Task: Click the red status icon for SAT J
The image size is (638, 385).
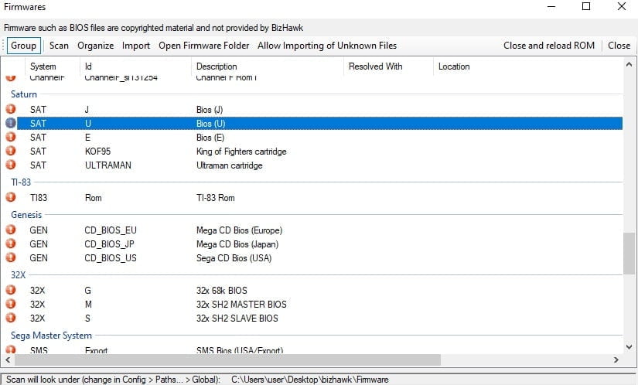Action: pyautogui.click(x=11, y=109)
